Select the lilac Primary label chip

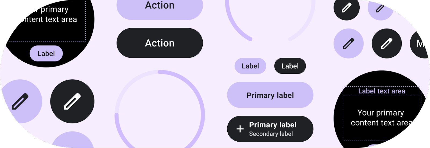[x=270, y=95]
